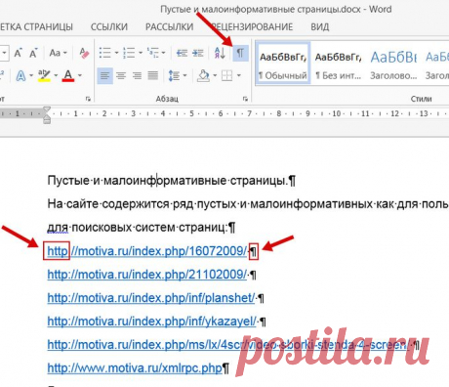Expand numbering style dropdown
The image size is (449, 387).
click(x=141, y=53)
